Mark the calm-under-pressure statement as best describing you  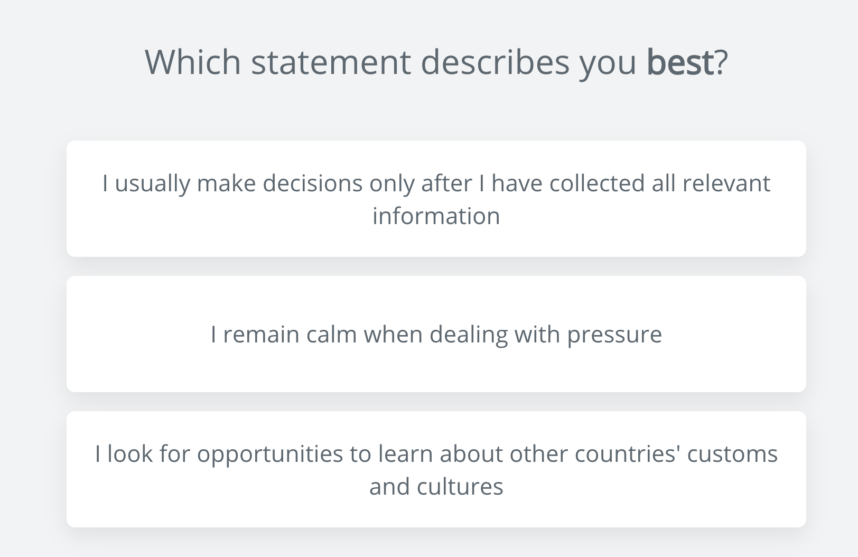[x=436, y=334]
